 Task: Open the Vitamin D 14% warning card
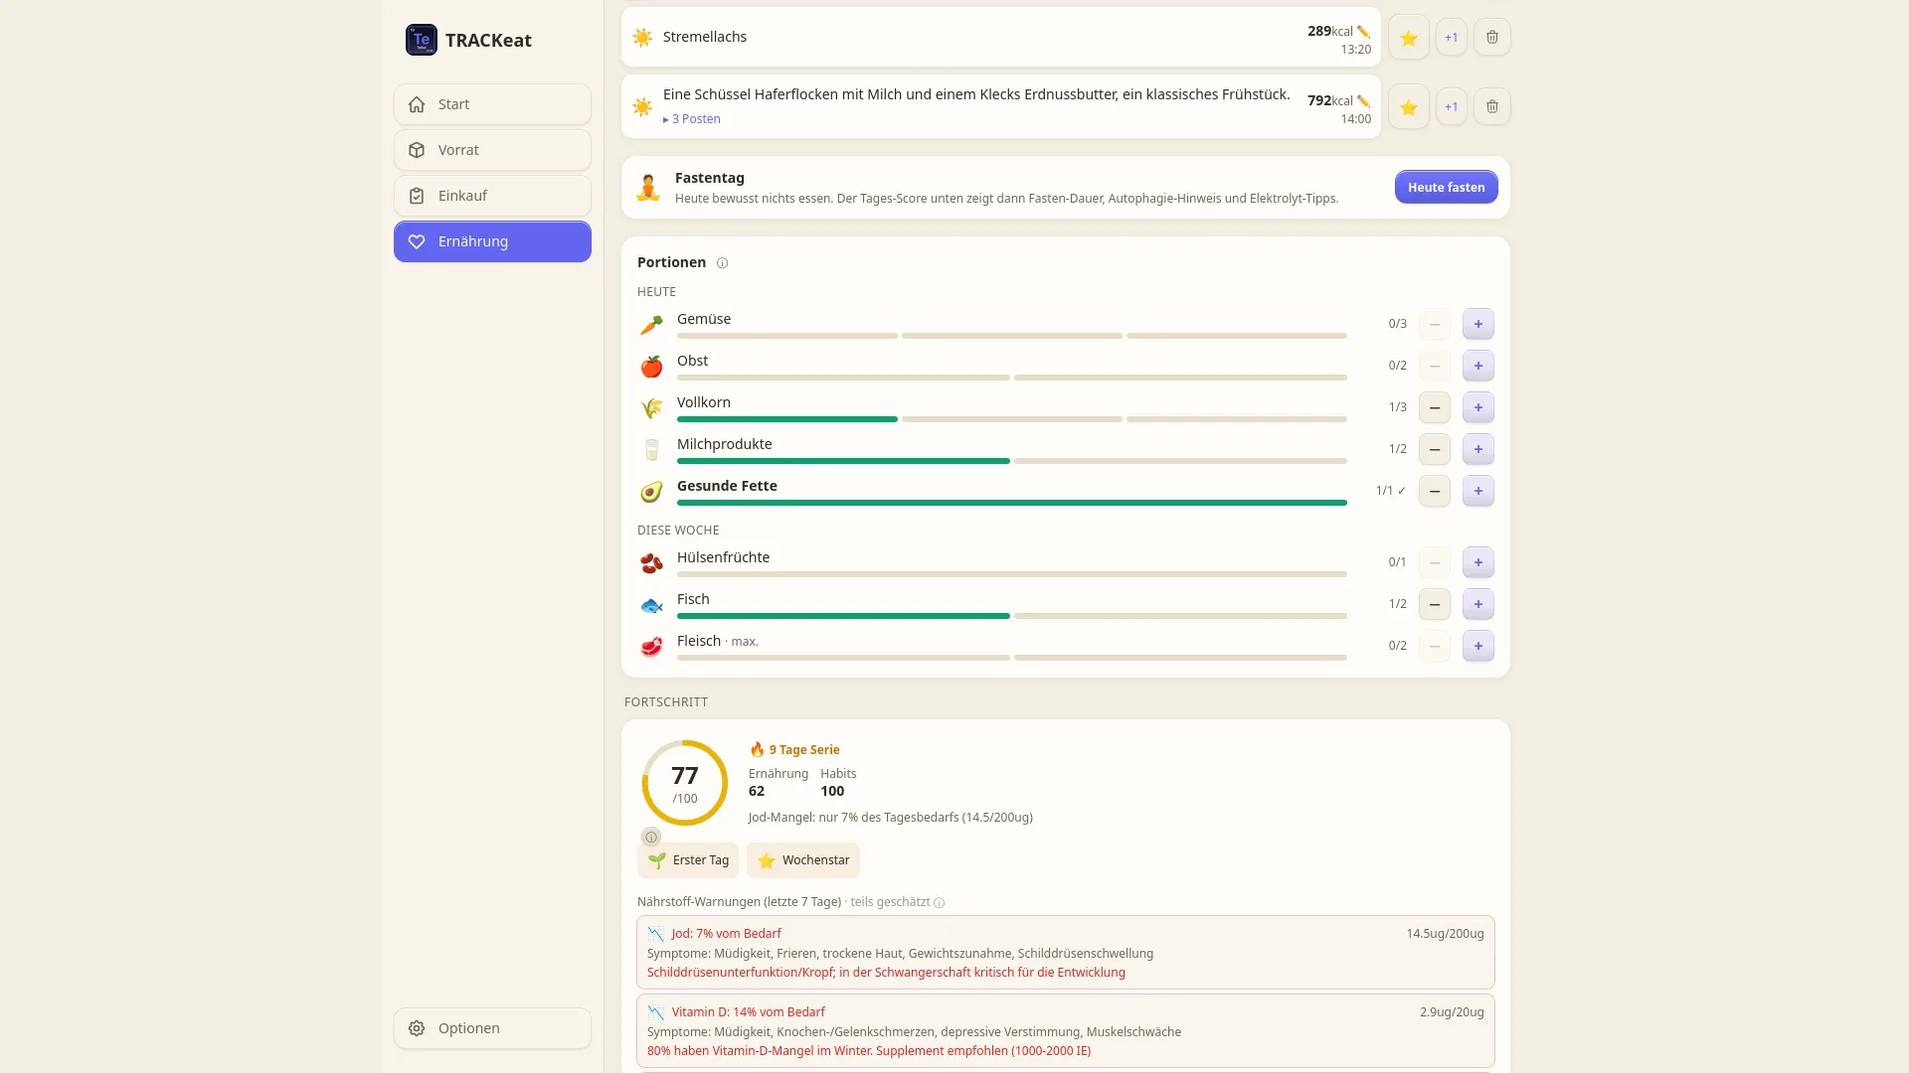pyautogui.click(x=1066, y=1030)
